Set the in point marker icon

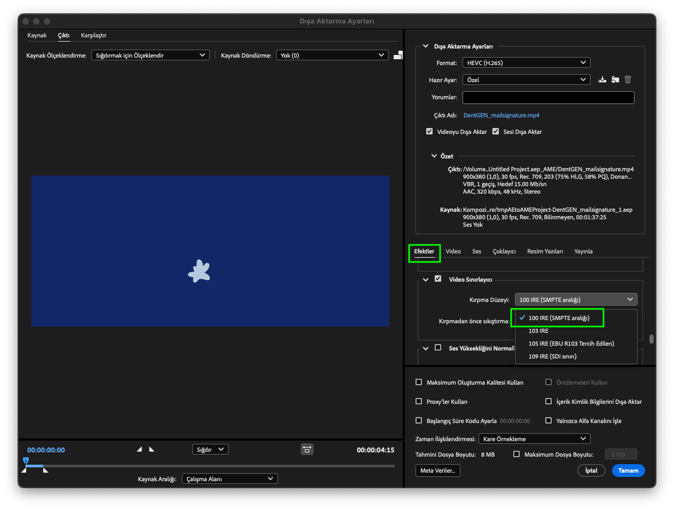139,449
